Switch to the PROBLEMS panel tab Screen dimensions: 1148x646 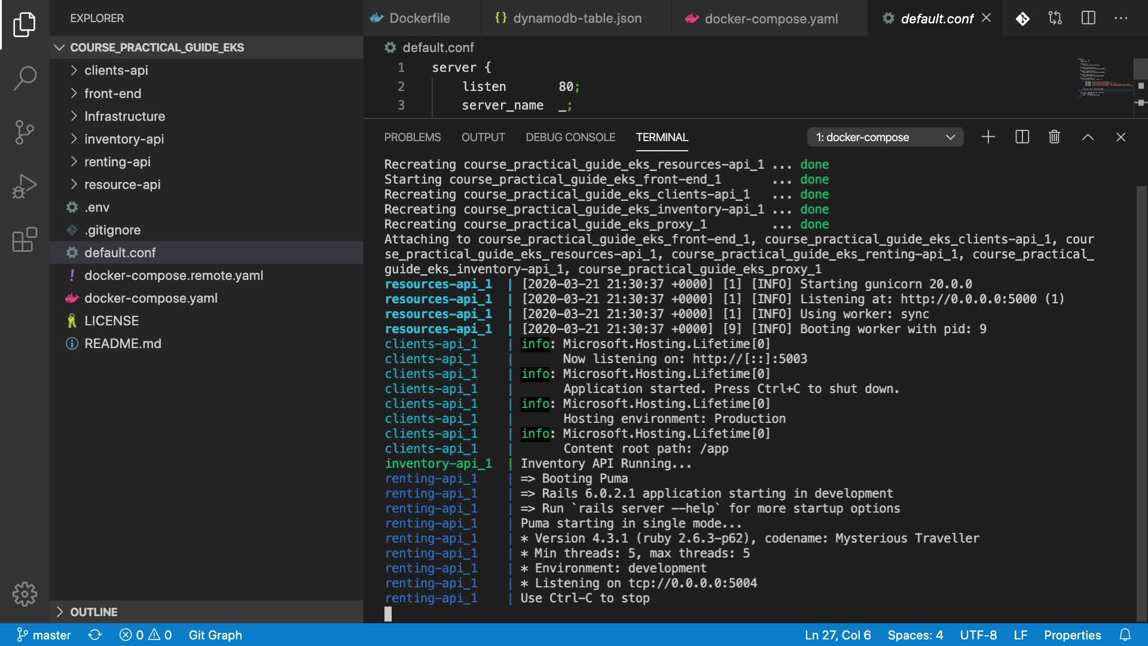(412, 137)
